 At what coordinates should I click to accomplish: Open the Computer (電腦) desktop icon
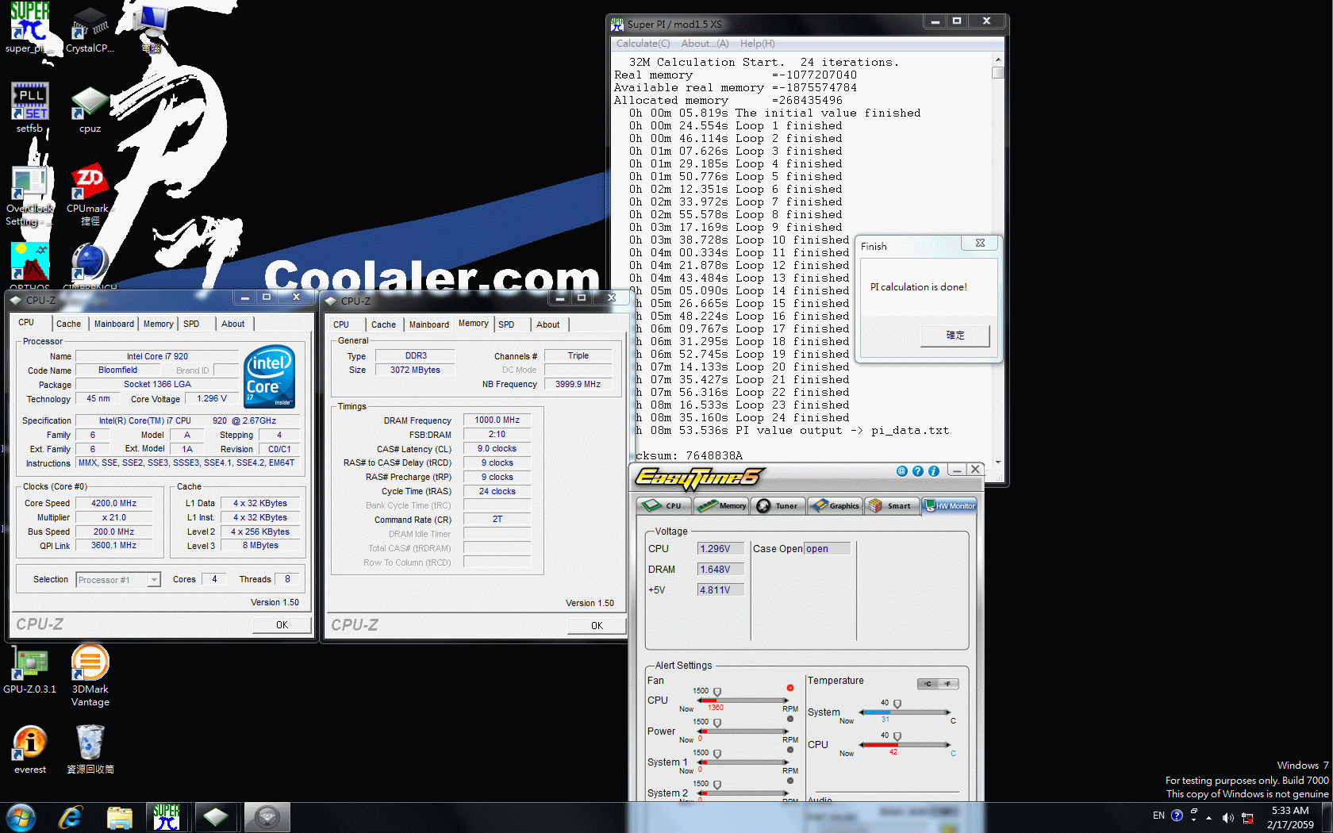click(151, 27)
